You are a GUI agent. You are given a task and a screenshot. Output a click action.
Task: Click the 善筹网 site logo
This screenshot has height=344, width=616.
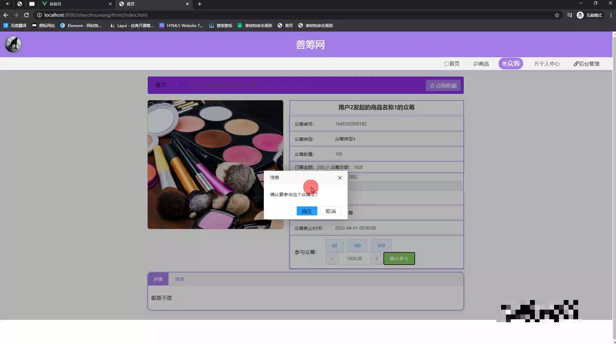click(13, 44)
